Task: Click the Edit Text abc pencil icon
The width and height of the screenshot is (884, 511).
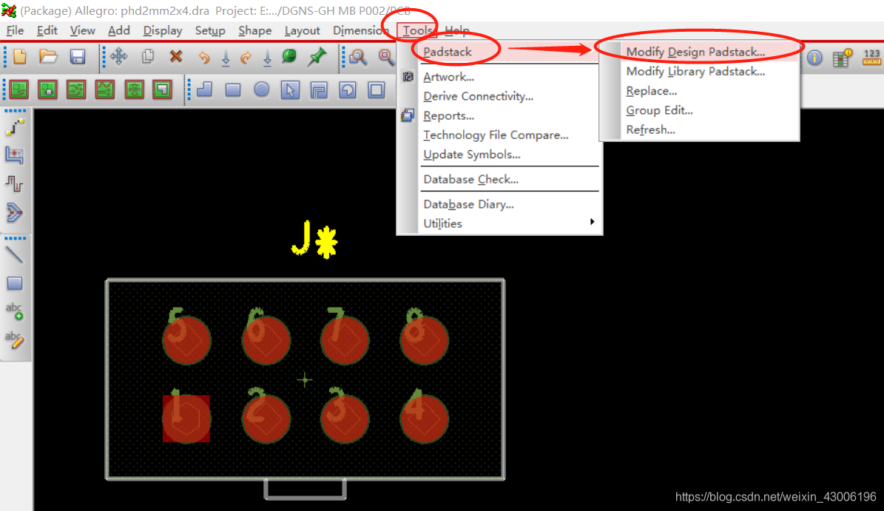Action: (15, 339)
